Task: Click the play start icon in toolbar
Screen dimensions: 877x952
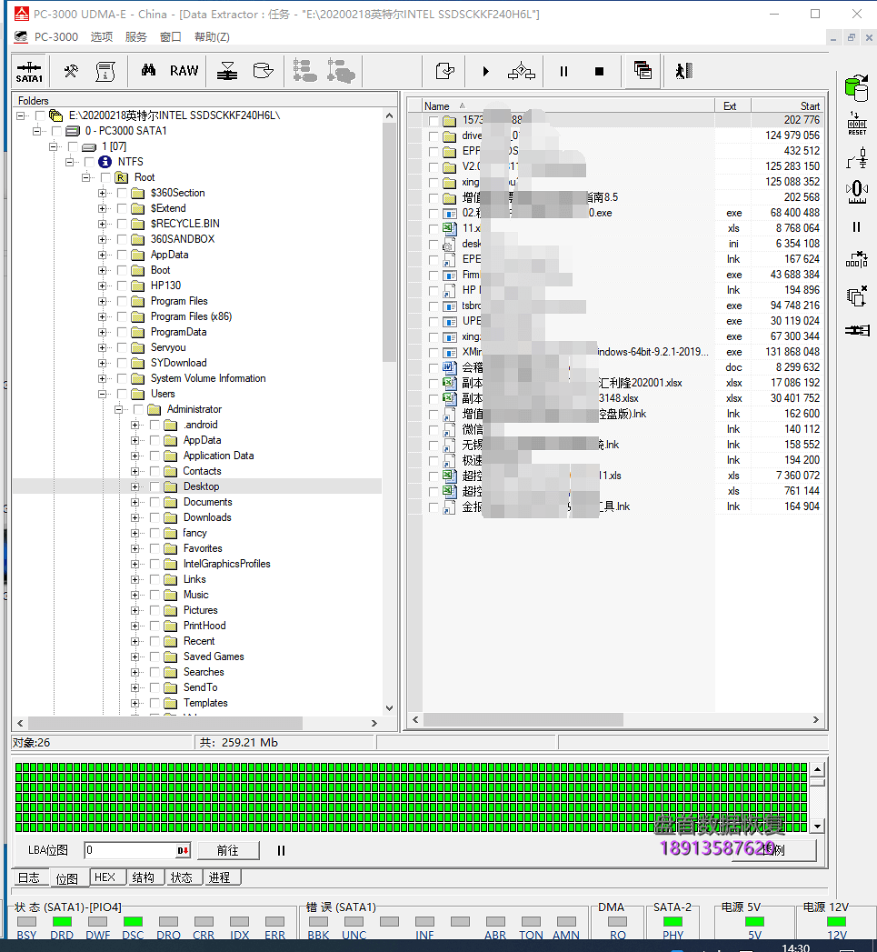Action: pos(485,72)
